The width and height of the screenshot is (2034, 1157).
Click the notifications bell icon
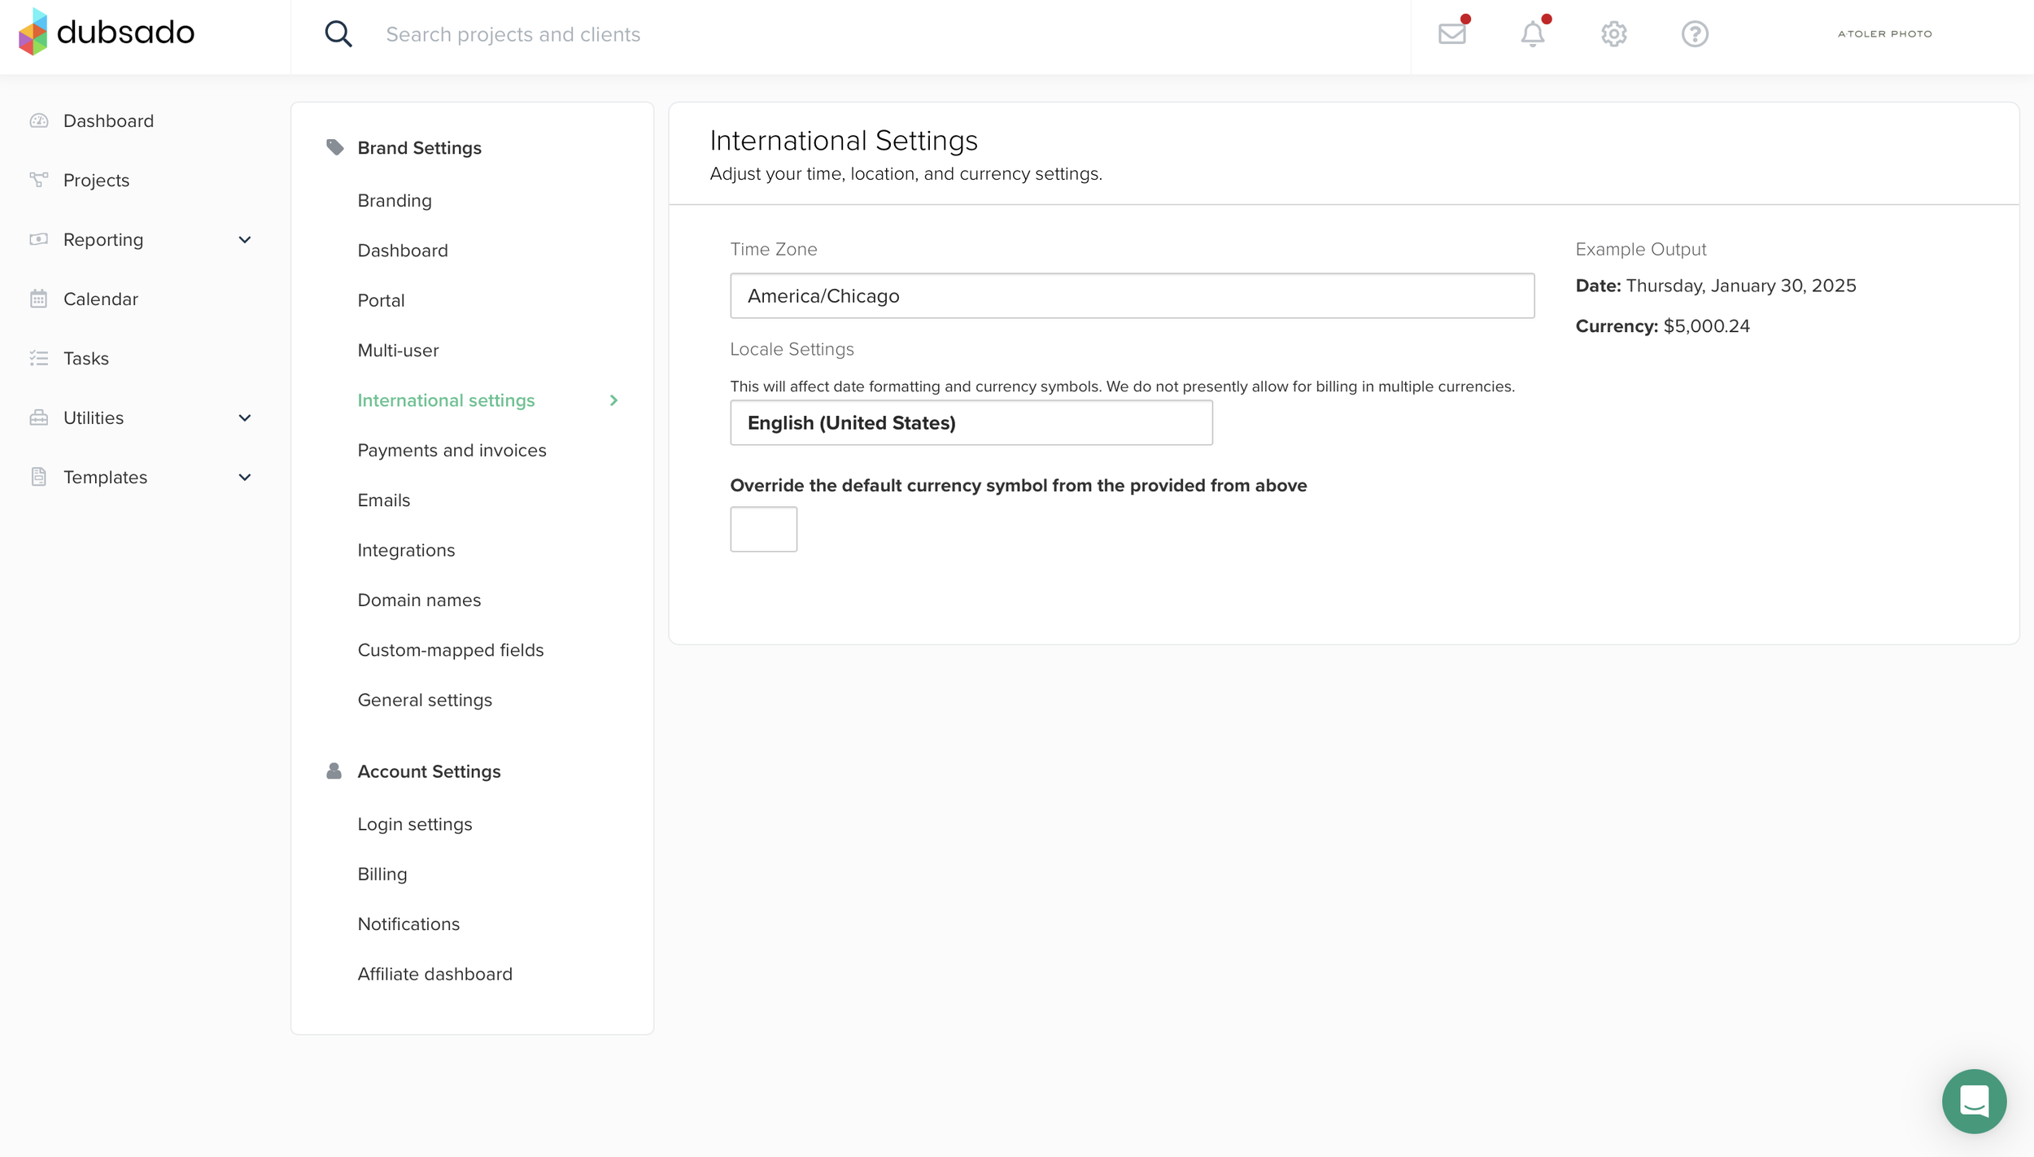tap(1533, 34)
